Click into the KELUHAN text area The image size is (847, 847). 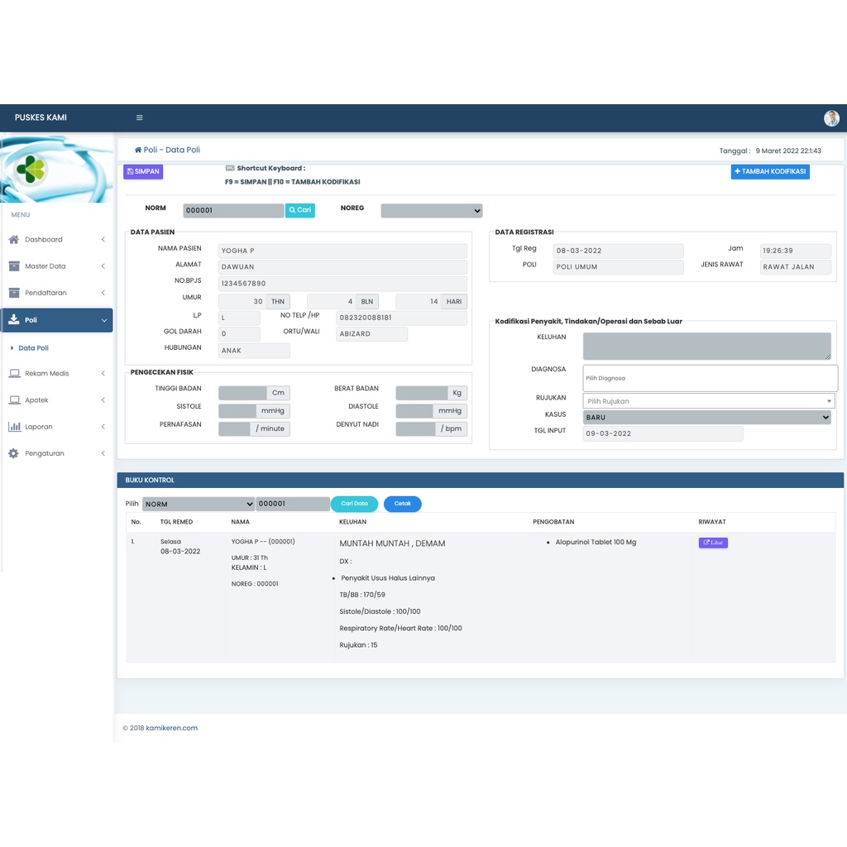706,346
